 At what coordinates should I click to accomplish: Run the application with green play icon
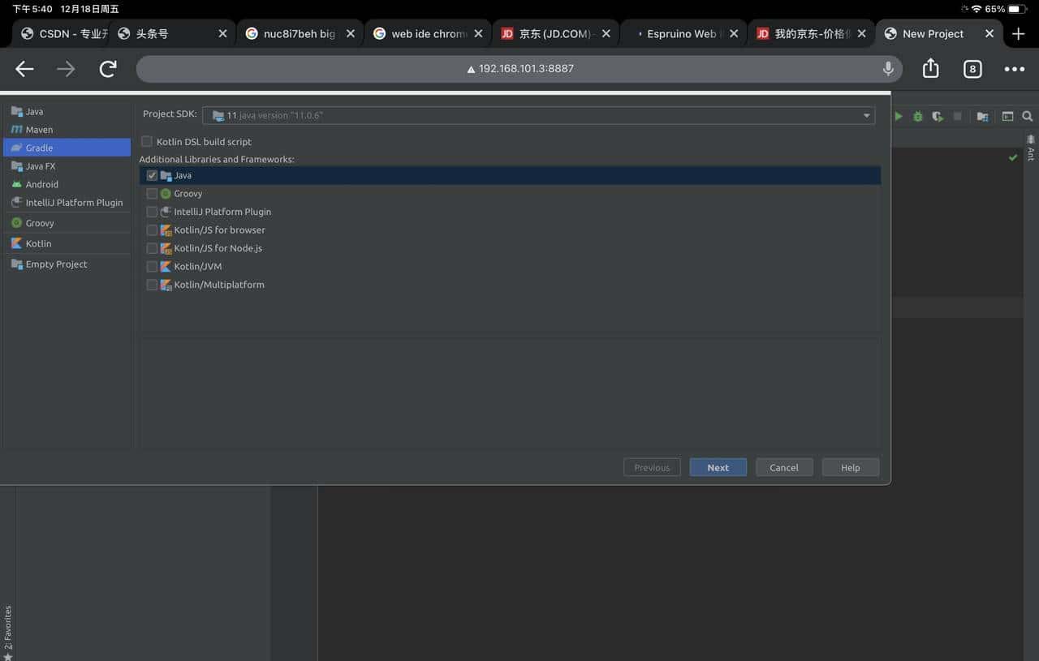coord(899,116)
